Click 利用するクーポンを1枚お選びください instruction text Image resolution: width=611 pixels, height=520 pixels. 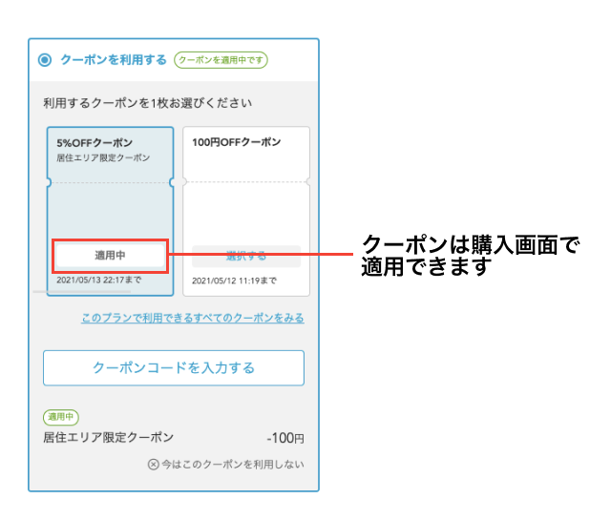click(x=148, y=103)
